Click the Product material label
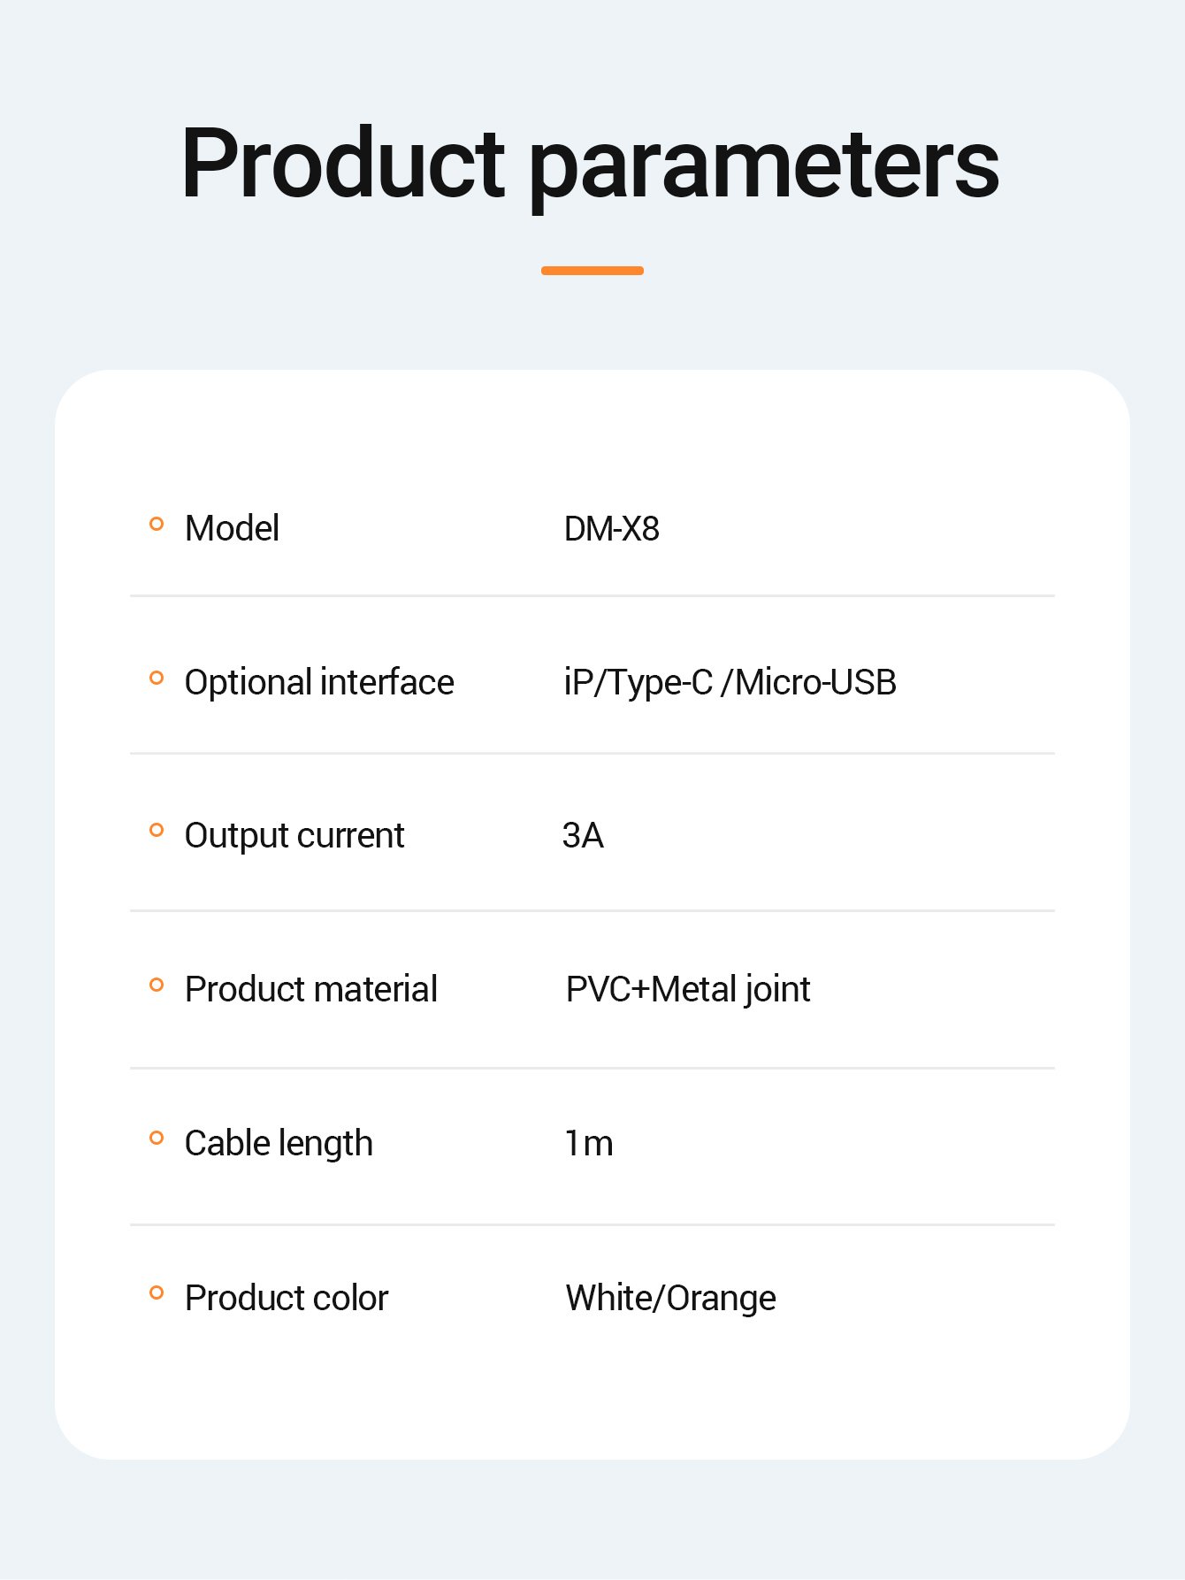Viewport: 1185px width, 1580px height. (310, 989)
